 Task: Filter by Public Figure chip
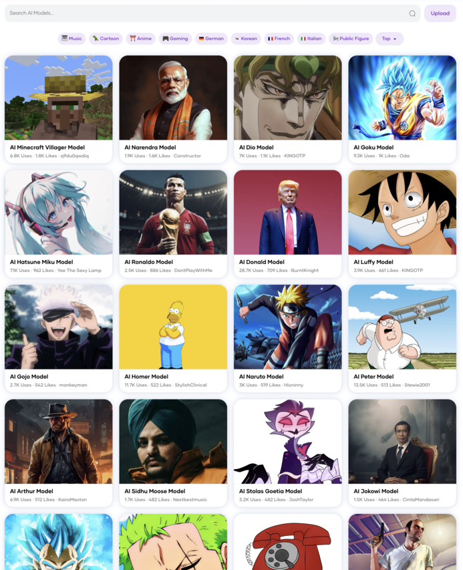coord(351,39)
